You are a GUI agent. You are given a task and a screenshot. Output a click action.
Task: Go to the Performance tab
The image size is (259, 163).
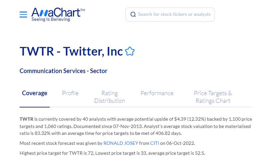coord(157,93)
